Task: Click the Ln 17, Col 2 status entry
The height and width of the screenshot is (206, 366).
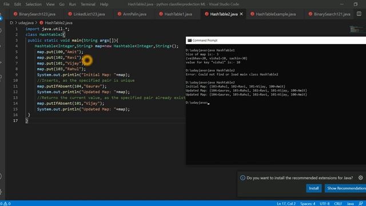Action: tap(286, 204)
